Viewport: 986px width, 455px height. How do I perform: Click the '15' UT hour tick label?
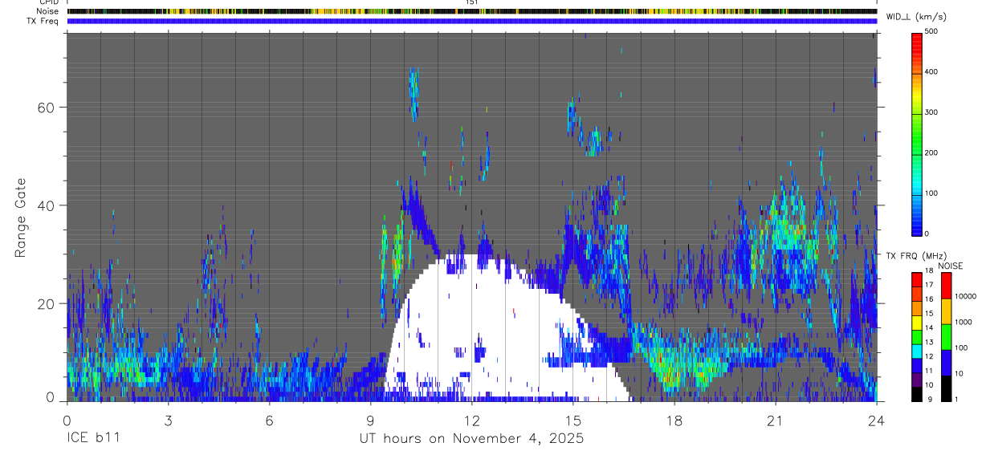tap(572, 420)
